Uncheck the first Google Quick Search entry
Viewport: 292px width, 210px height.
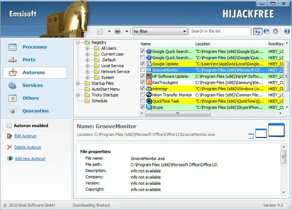point(142,51)
